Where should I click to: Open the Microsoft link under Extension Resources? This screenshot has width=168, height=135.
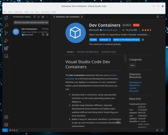click(x=134, y=91)
